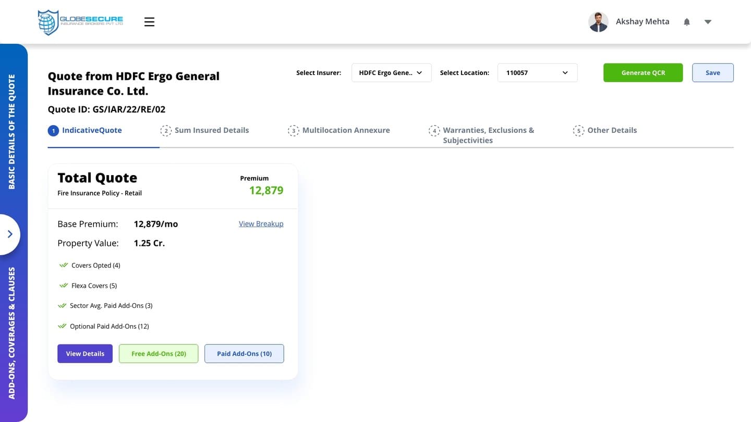Click the View Breakup link
Image resolution: width=751 pixels, height=422 pixels.
pyautogui.click(x=261, y=224)
